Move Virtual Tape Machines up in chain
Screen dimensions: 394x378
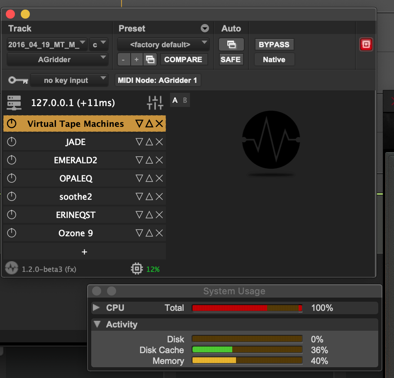[x=149, y=124]
